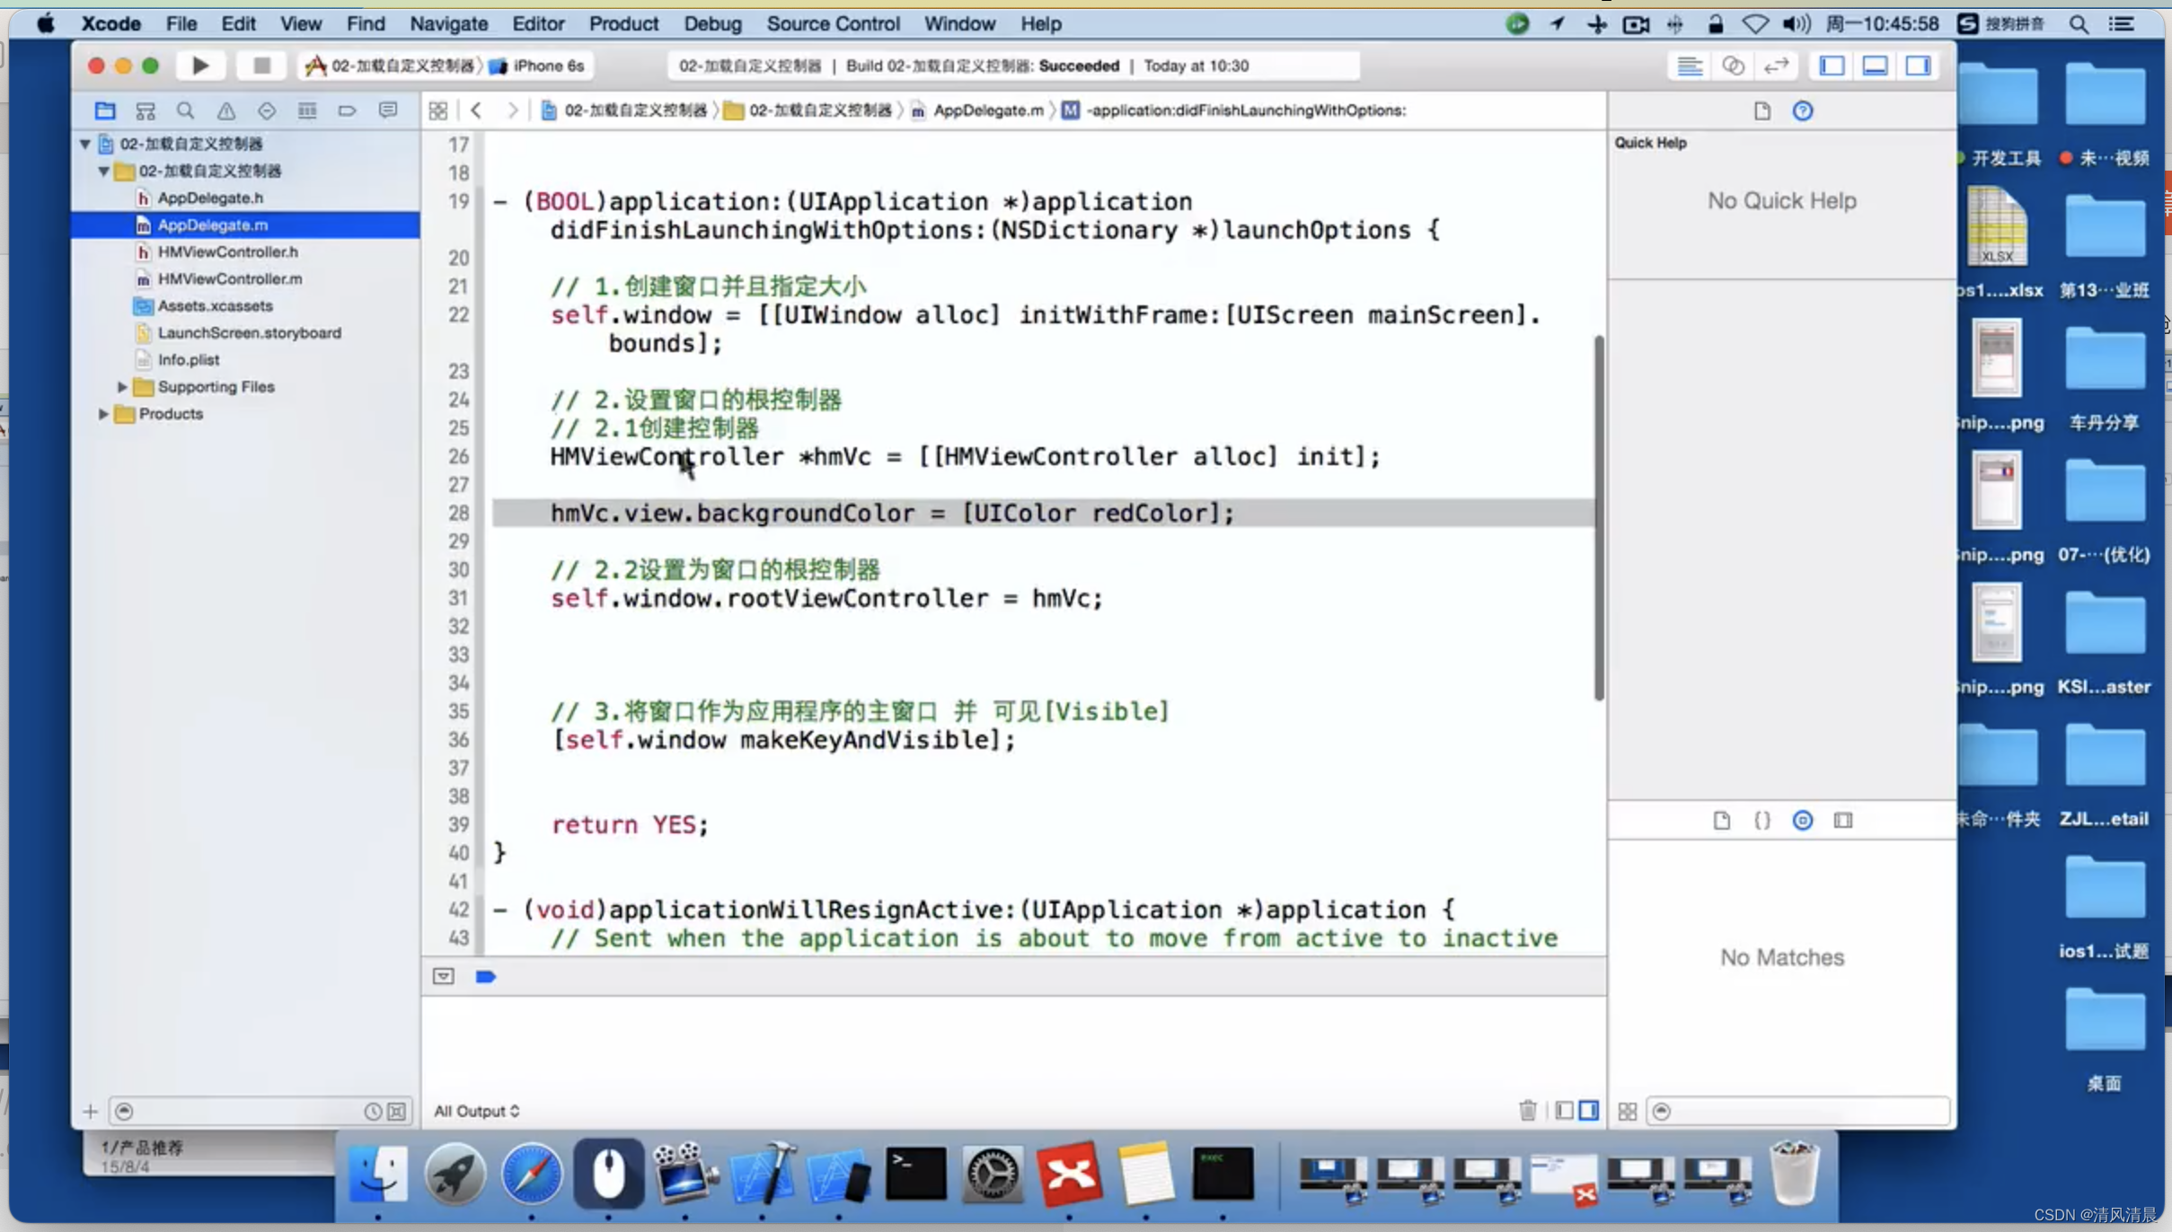Open the Editor menu in menu bar
This screenshot has width=2172, height=1232.
539,24
